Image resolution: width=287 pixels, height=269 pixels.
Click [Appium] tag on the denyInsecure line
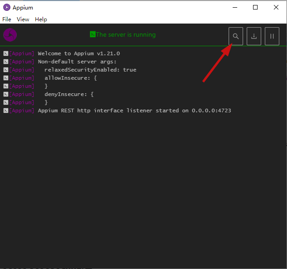click(22, 94)
